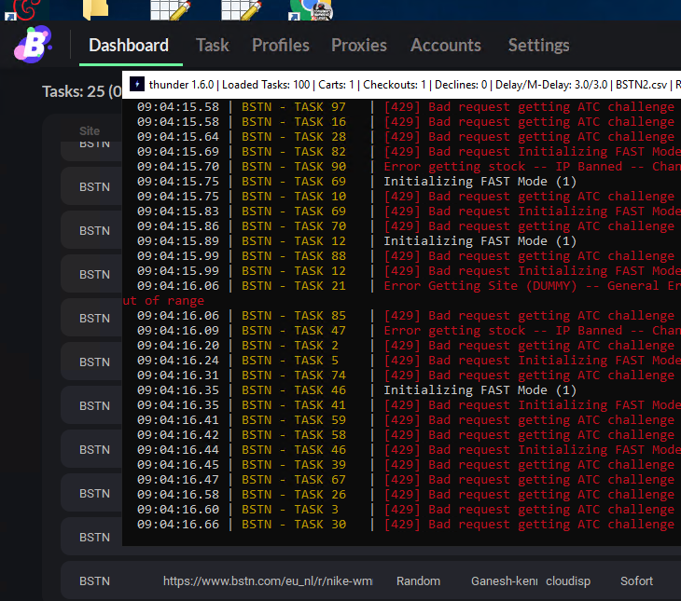
Task: Open the red swirl desktop shortcut
Action: [x=22, y=9]
